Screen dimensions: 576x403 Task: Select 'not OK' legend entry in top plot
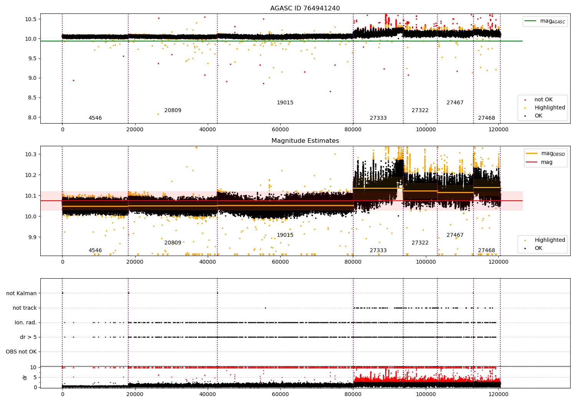pos(543,100)
